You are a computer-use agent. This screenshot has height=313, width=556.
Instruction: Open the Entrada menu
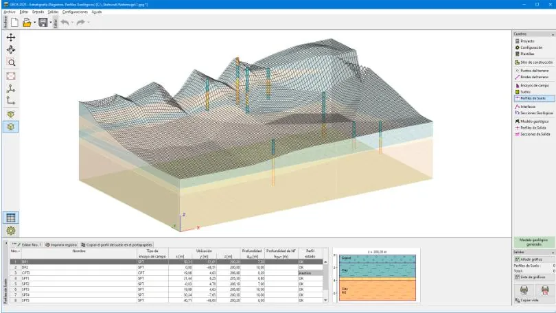click(x=38, y=12)
